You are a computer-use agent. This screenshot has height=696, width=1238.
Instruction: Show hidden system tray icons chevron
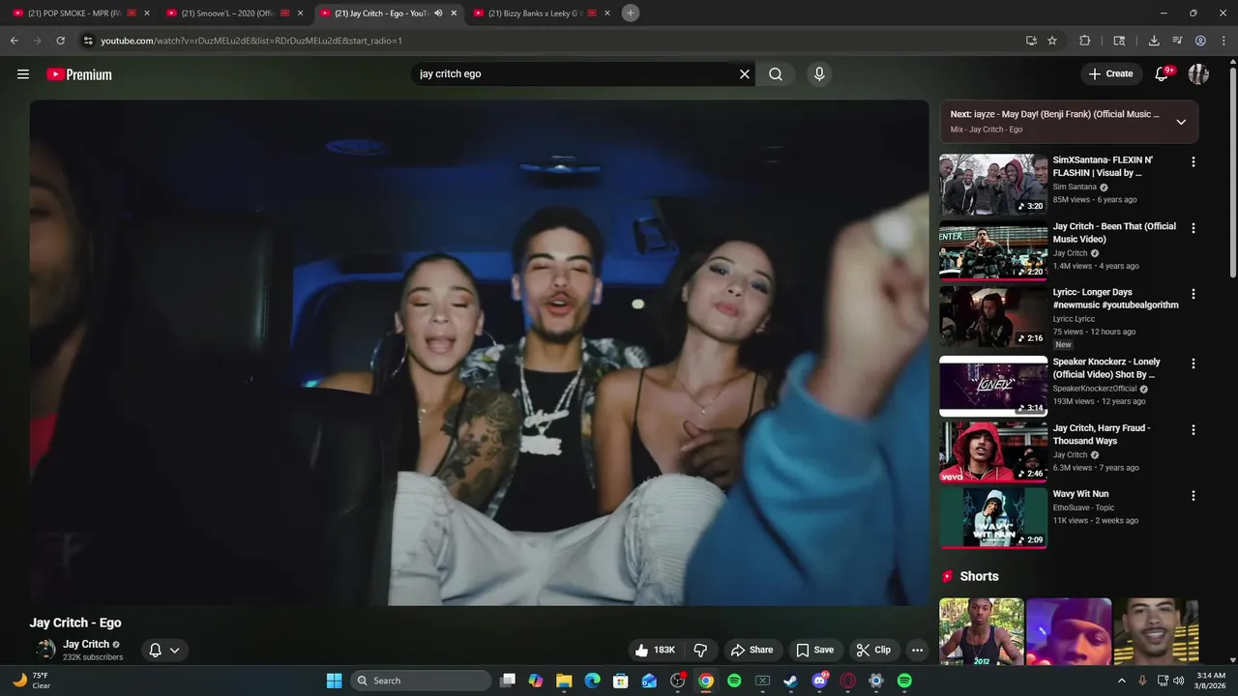[1122, 681]
